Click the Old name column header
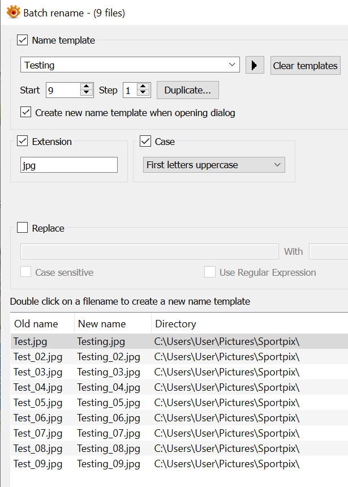This screenshot has width=348, height=487. coord(36,324)
